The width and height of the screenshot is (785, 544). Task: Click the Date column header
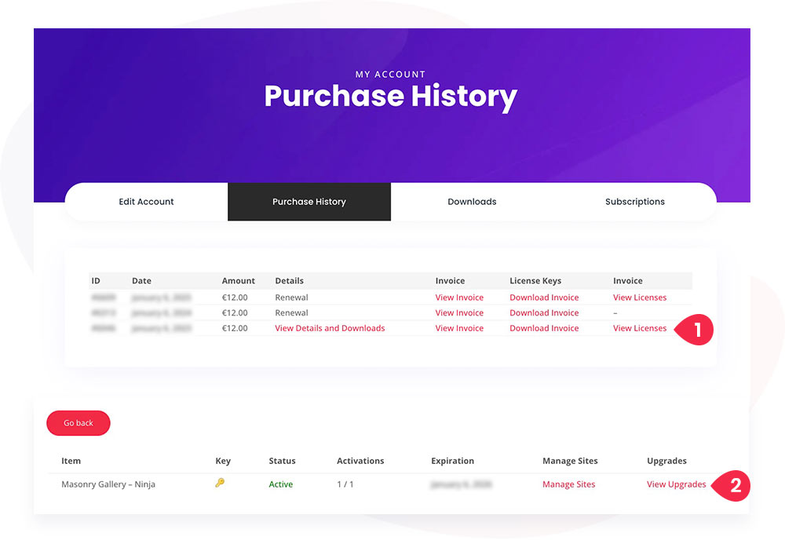(x=141, y=281)
